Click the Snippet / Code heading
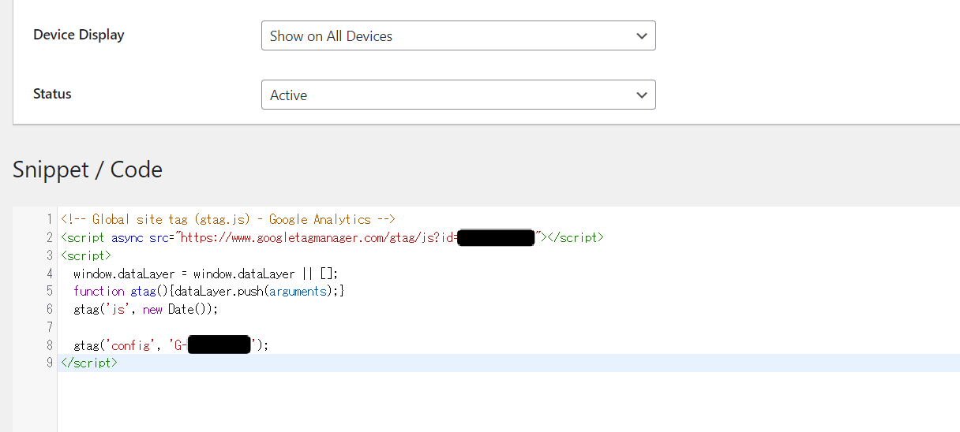Screen dimensions: 960x432 coord(88,169)
